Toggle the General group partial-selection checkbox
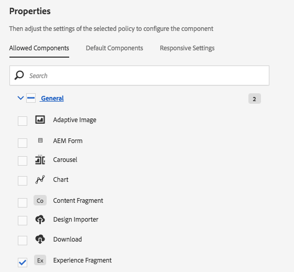The height and width of the screenshot is (272, 294). 31,98
